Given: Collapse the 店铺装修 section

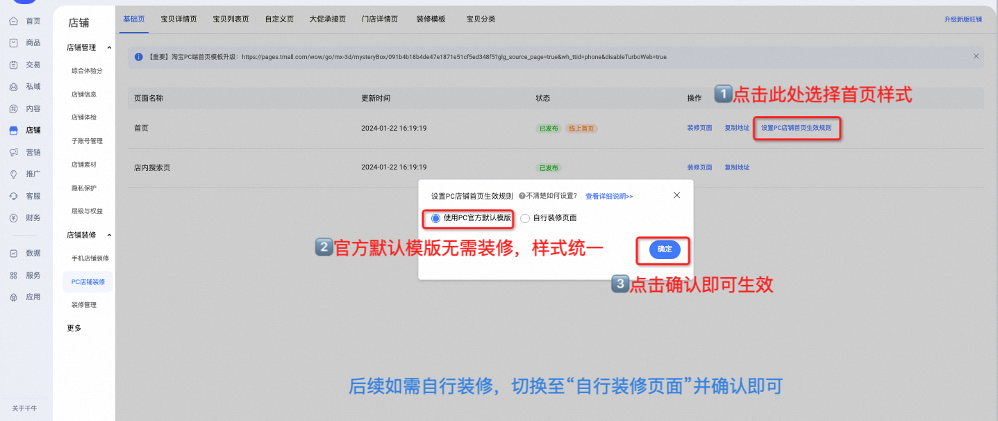Looking at the screenshot, I should coord(109,235).
